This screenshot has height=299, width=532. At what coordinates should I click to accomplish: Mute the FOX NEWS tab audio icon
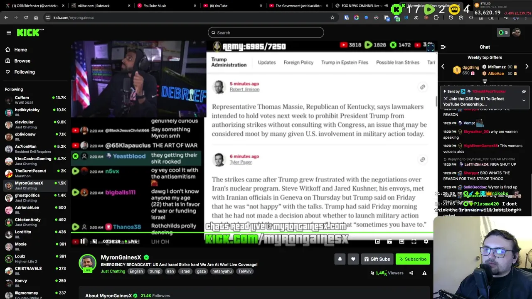[x=386, y=6]
